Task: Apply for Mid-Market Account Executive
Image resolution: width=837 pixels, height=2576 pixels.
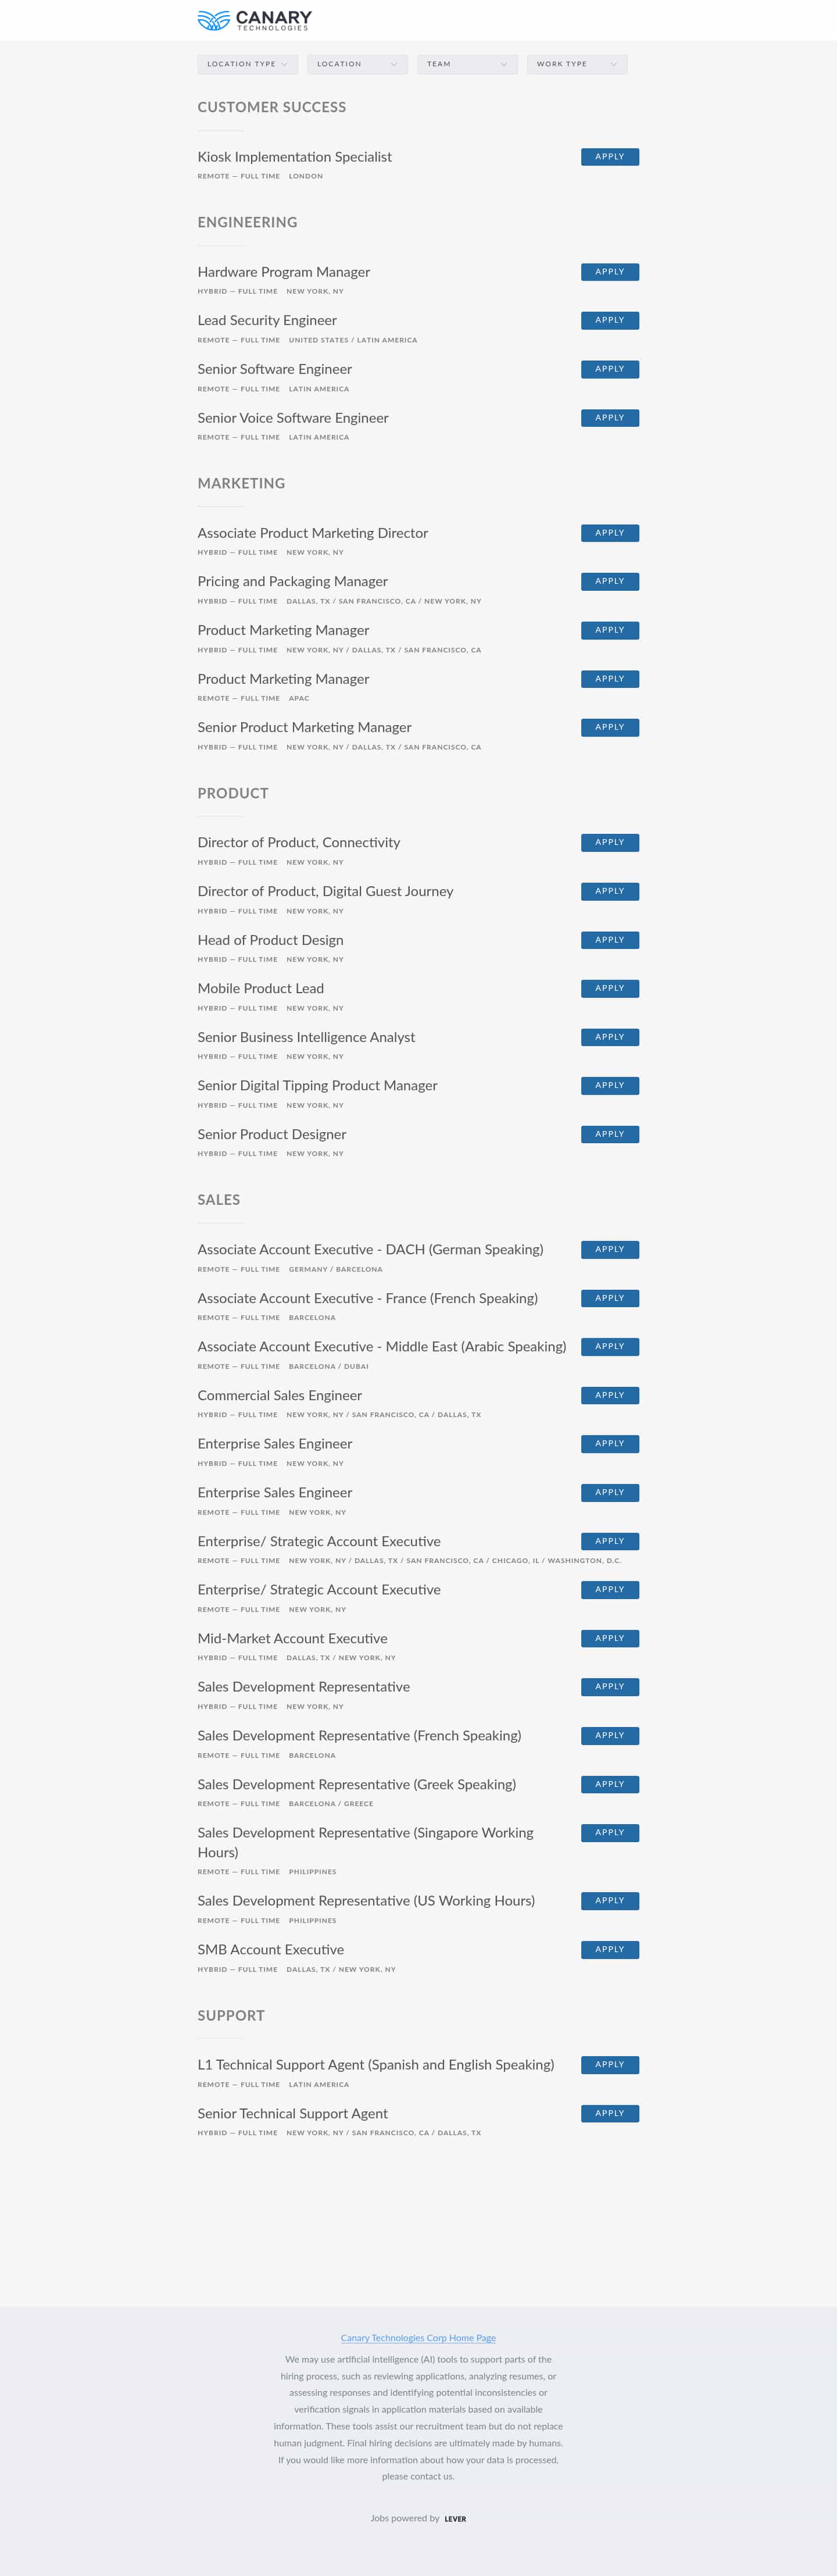Action: pyautogui.click(x=610, y=1638)
